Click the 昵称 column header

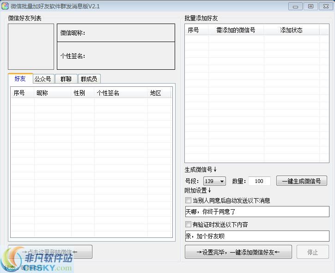click(x=52, y=93)
